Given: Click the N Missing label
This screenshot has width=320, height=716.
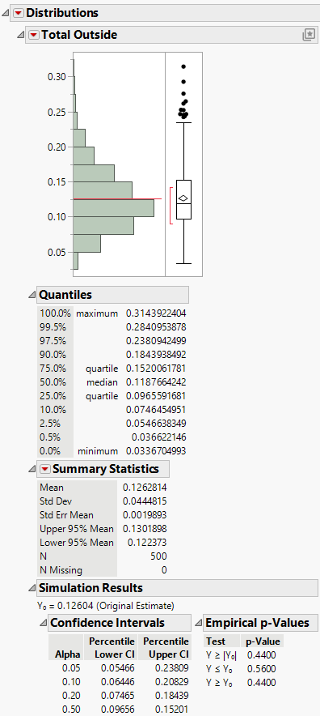Looking at the screenshot, I should pyautogui.click(x=61, y=570).
